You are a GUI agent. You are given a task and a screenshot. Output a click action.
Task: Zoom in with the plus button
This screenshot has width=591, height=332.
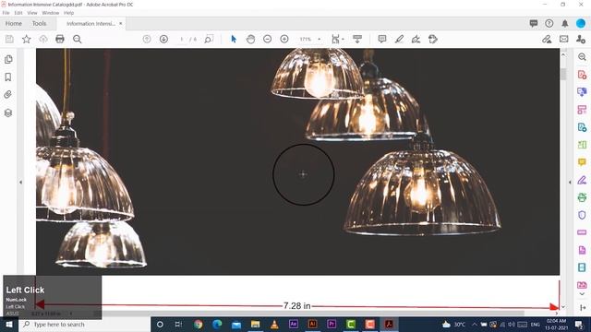click(284, 39)
